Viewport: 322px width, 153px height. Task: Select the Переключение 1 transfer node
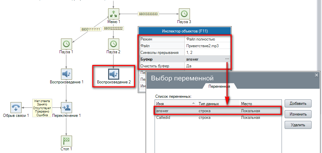[x=66, y=107]
